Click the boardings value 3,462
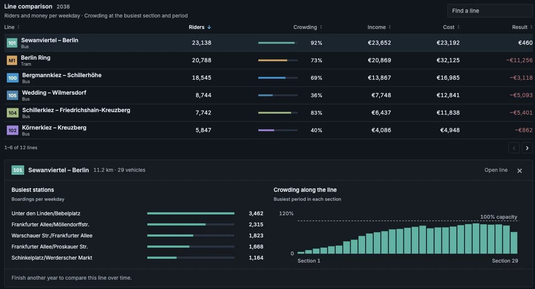Image resolution: width=535 pixels, height=289 pixels. tap(256, 214)
